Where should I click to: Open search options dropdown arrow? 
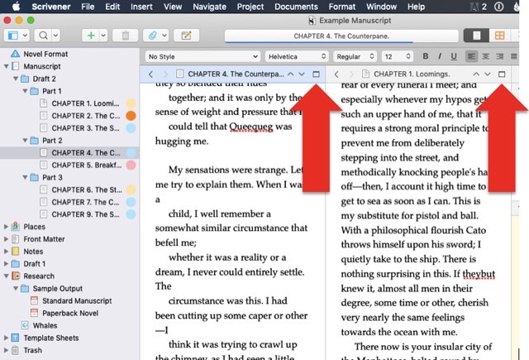pyautogui.click(x=55, y=35)
